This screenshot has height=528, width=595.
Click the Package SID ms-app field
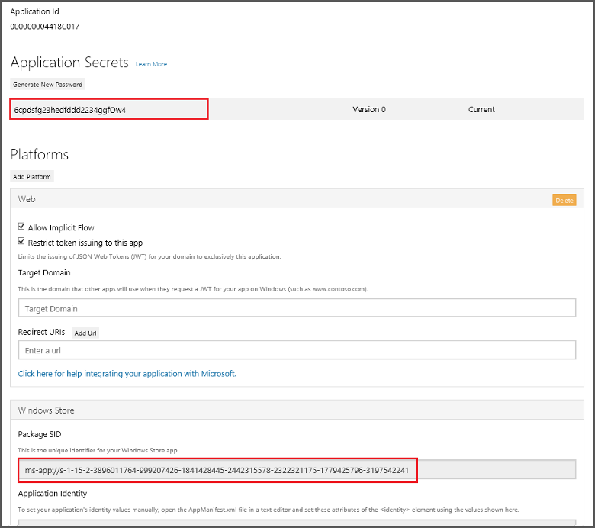click(x=217, y=471)
